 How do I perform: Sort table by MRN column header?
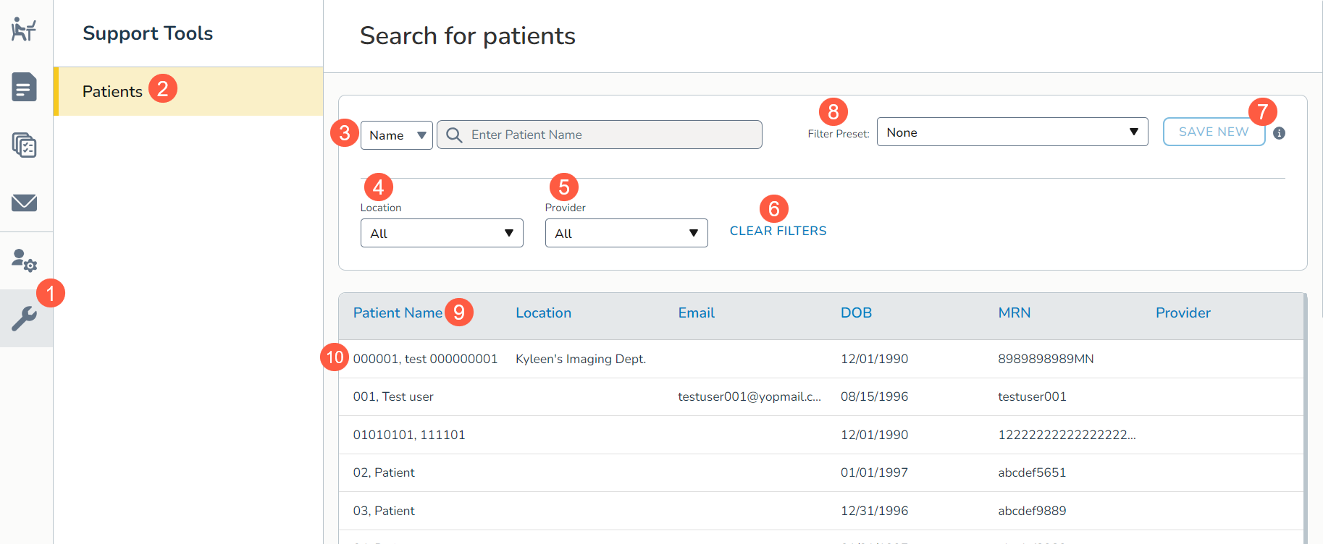click(x=1014, y=313)
